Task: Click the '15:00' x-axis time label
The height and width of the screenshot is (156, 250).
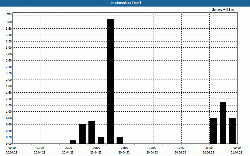Action: pyautogui.click(x=152, y=148)
